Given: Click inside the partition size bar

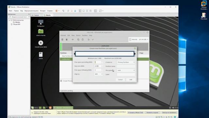Looking at the screenshot, I should pos(104,54).
